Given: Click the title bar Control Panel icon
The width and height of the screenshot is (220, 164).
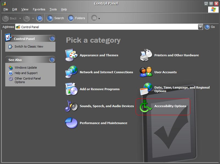Looking at the screenshot, I should click(4, 4).
